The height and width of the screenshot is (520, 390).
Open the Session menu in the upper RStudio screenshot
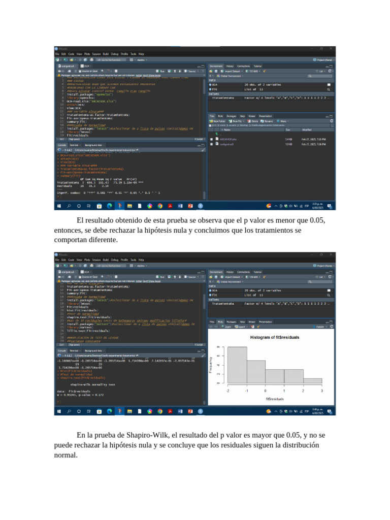click(x=96, y=54)
